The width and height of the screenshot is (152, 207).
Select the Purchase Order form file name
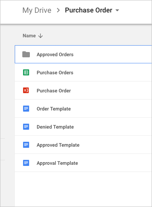pyautogui.click(x=54, y=90)
